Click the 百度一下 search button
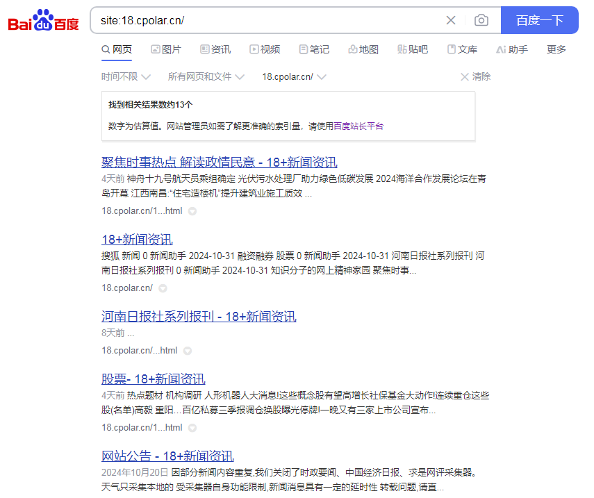 coord(539,20)
